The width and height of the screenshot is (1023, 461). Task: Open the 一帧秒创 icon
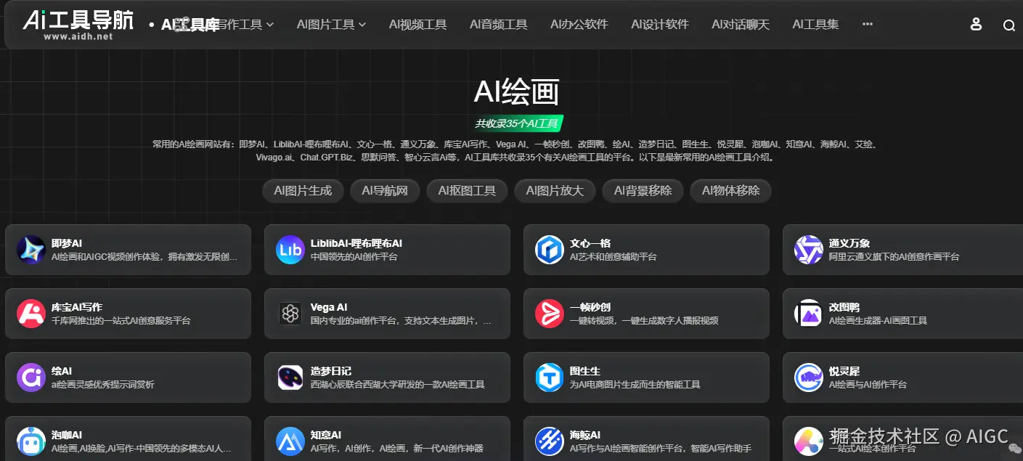tap(550, 314)
